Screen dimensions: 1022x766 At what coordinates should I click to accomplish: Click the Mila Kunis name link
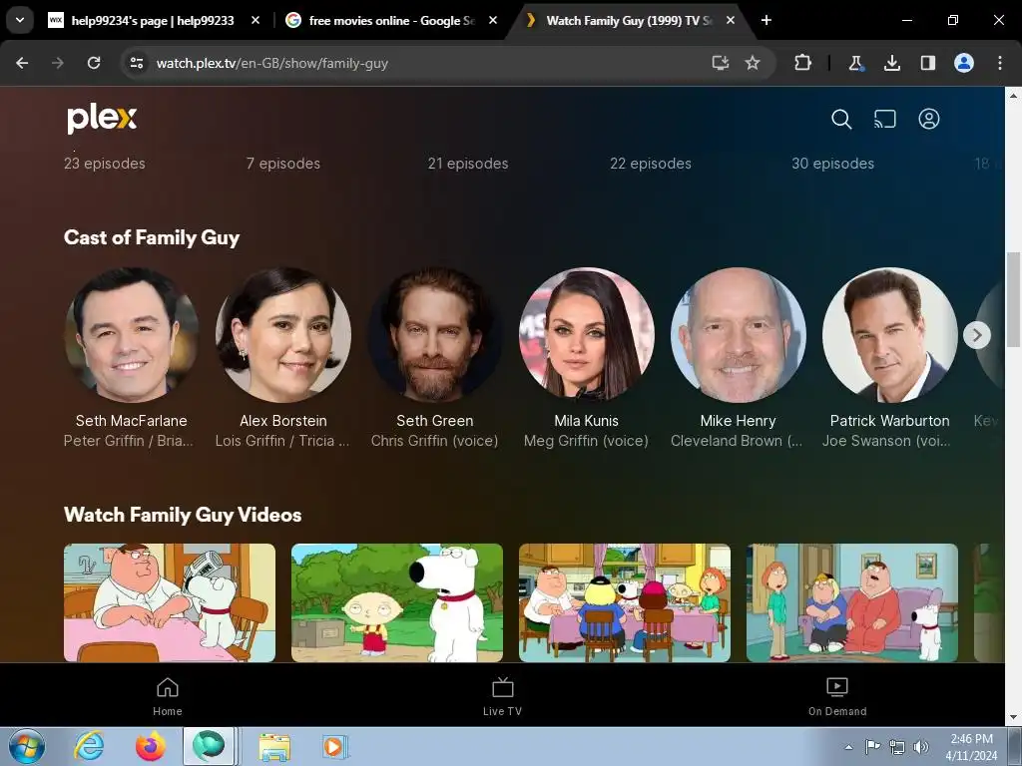point(587,421)
